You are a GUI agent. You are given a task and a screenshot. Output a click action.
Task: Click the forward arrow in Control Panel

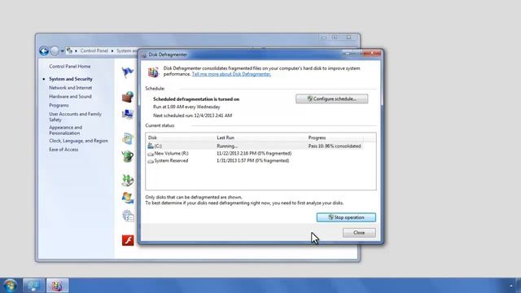coord(55,50)
